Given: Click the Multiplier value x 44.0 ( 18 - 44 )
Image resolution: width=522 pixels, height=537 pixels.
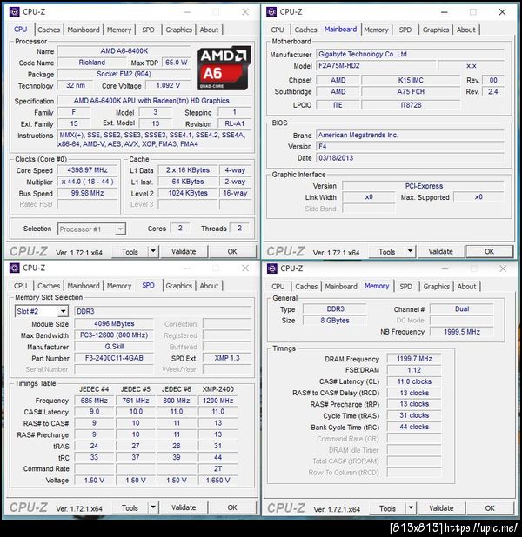Looking at the screenshot, I should coord(88,182).
